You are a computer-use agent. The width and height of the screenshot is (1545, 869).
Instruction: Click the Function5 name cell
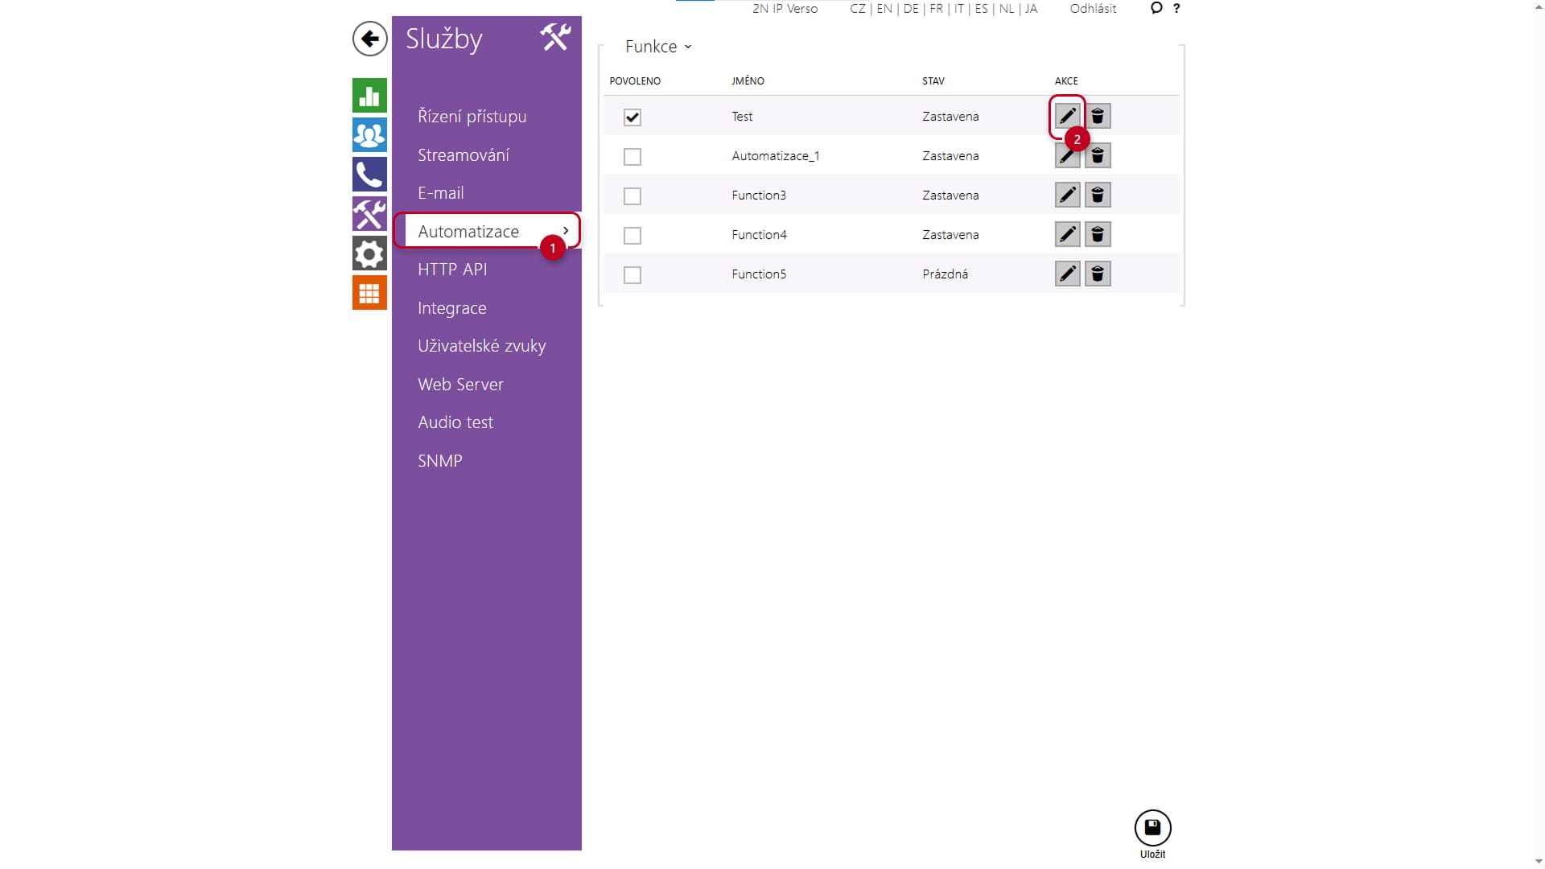(x=758, y=274)
